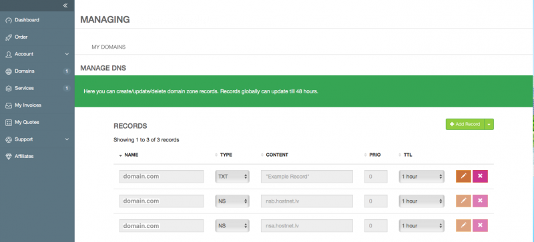Screen dimensions: 534x242
Task: Click the My Quotes grid icon
Action: pyautogui.click(x=9, y=123)
